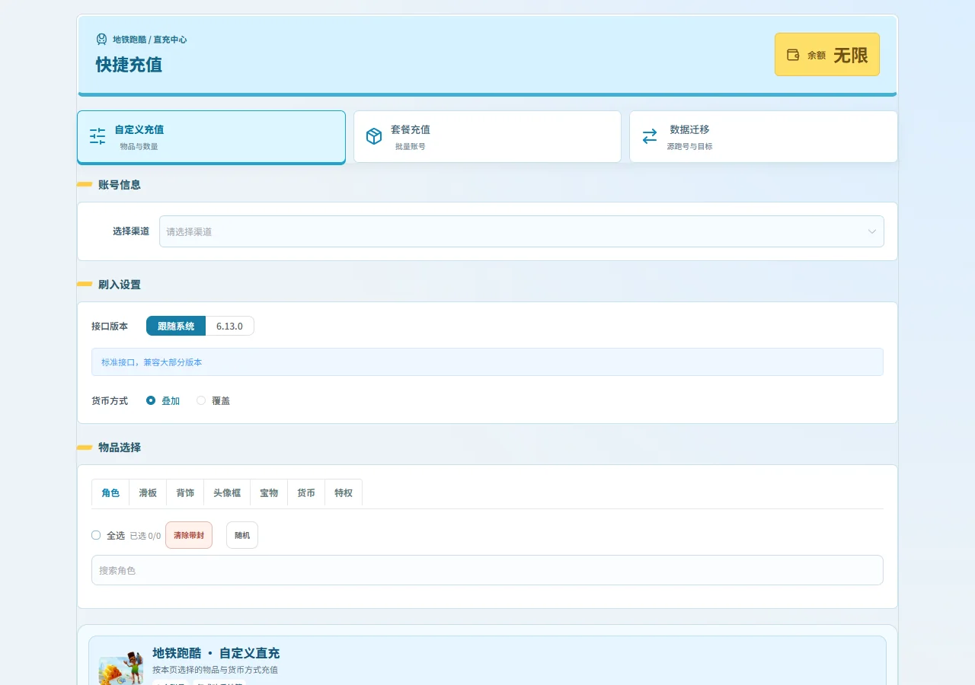
Task: Click the 随机 button
Action: click(242, 535)
